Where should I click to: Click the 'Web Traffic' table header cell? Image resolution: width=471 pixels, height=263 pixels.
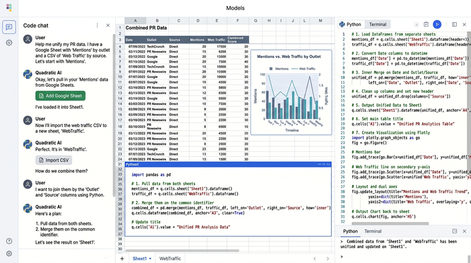click(216, 40)
